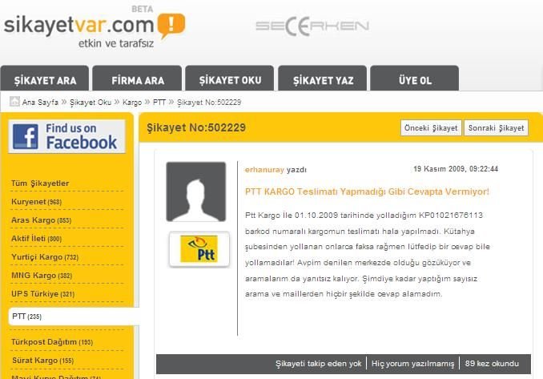Click 89 kez okundu counter

coord(492,364)
